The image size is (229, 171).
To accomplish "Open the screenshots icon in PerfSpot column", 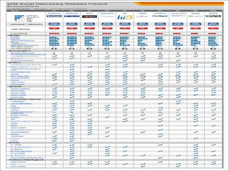I will (160, 49).
